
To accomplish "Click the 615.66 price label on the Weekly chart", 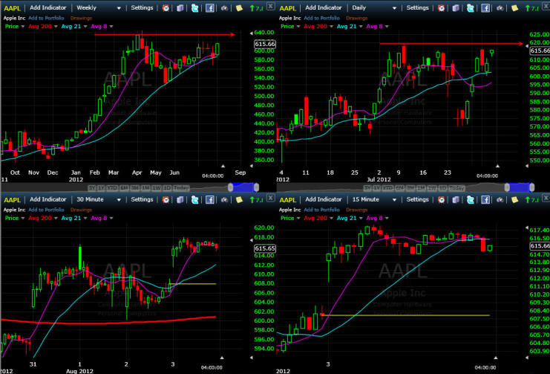I will coord(265,44).
